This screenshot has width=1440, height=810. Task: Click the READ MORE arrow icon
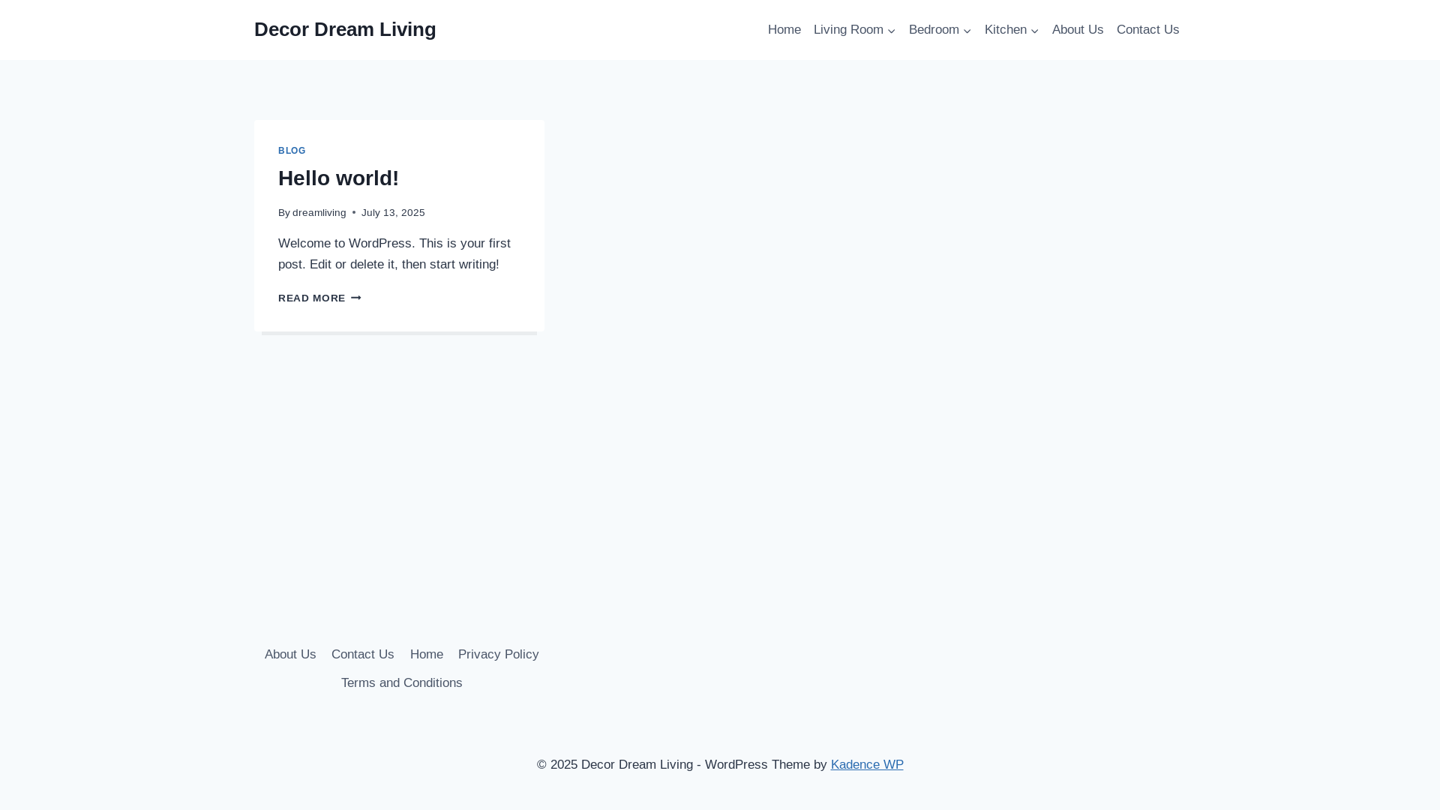(x=355, y=298)
